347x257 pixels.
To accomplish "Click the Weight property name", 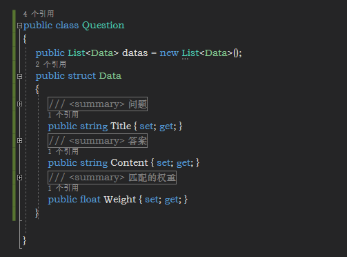I will coord(120,200).
